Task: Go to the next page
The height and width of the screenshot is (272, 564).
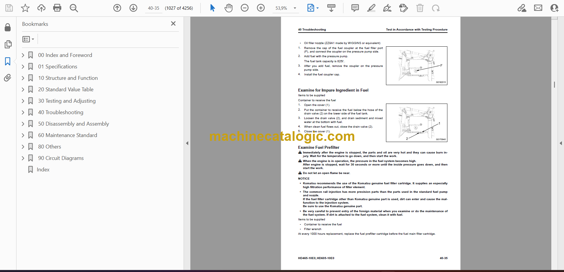Action: (133, 8)
